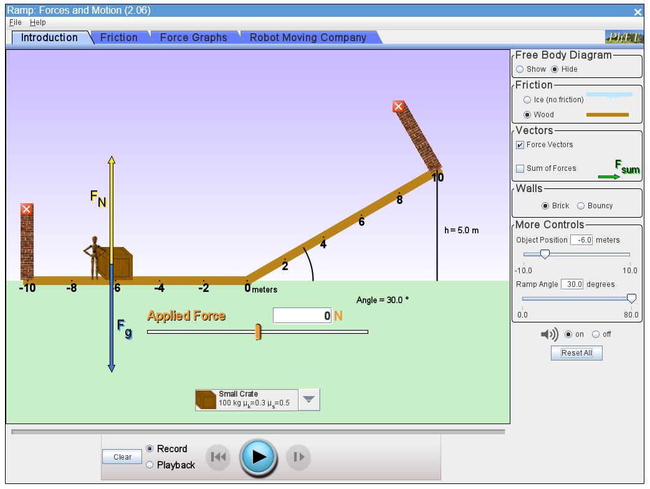Click the wood friction surface swatch
This screenshot has width=650, height=489.
(x=607, y=115)
